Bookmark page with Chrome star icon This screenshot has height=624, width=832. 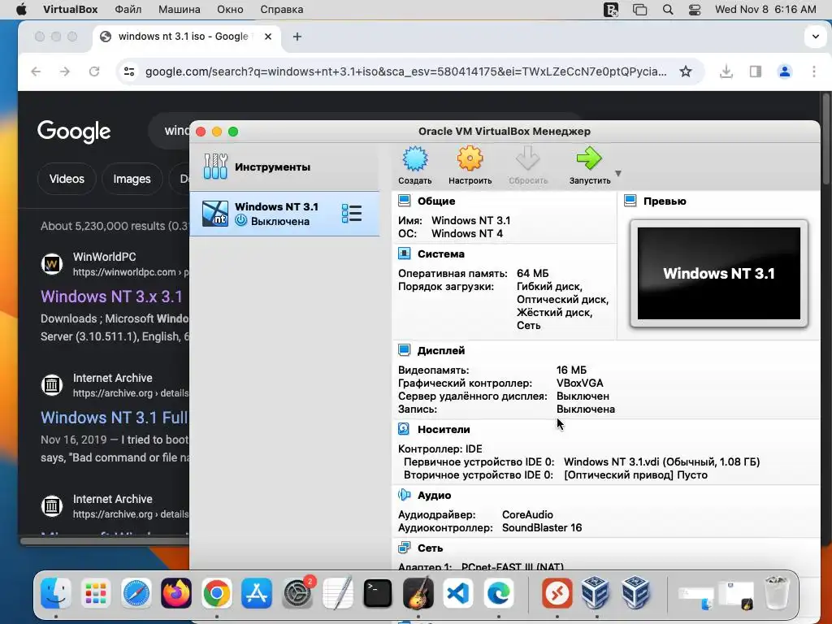coord(686,71)
